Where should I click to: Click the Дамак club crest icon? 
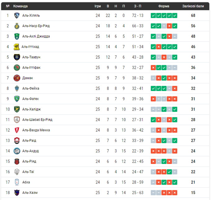(17, 78)
